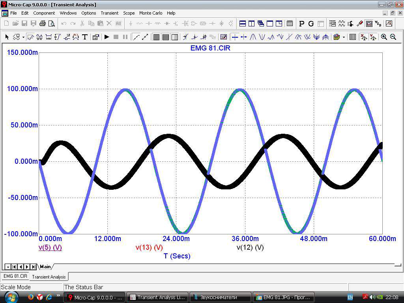Switch to the EMG 81.CIR tab
The image size is (404, 303).
[15, 276]
